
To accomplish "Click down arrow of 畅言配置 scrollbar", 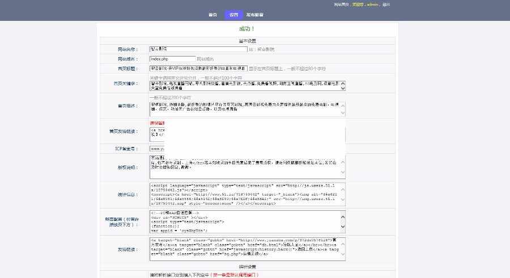I will pos(342,227).
